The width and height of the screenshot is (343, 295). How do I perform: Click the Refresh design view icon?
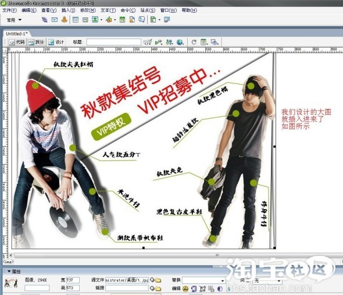(194, 42)
